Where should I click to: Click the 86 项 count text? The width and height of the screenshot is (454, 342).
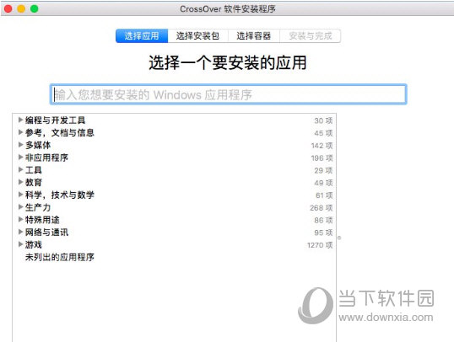[323, 221]
